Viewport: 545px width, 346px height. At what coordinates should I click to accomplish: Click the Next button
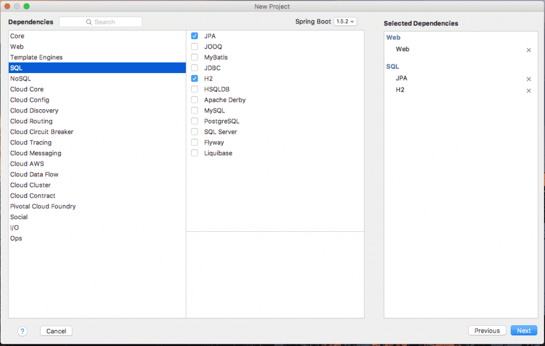pyautogui.click(x=524, y=331)
